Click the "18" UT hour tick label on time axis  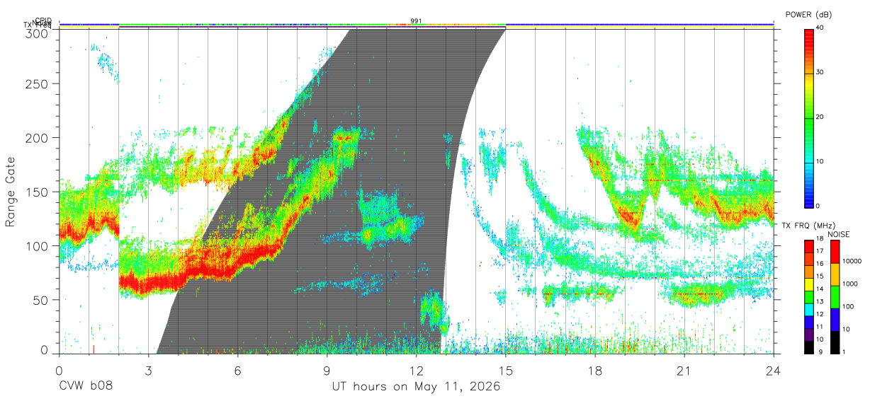[594, 370]
